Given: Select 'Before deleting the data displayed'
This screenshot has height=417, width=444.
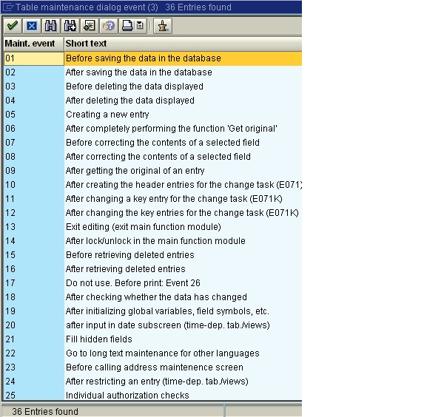Looking at the screenshot, I should pos(184,87).
